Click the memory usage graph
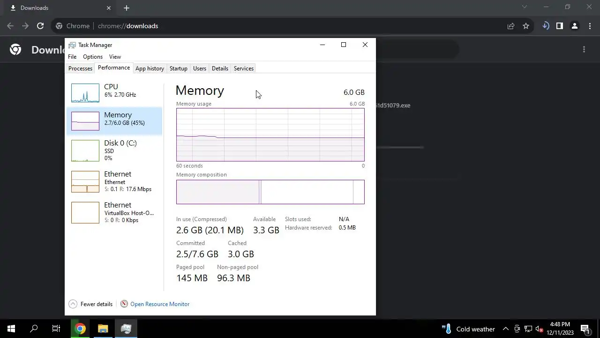The width and height of the screenshot is (600, 338). click(270, 135)
